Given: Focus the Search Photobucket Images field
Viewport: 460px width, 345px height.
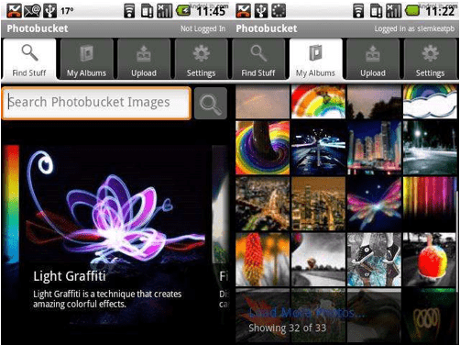Looking at the screenshot, I should [x=96, y=103].
